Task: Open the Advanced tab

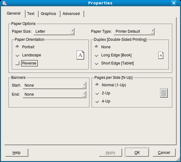Action: point(71,14)
